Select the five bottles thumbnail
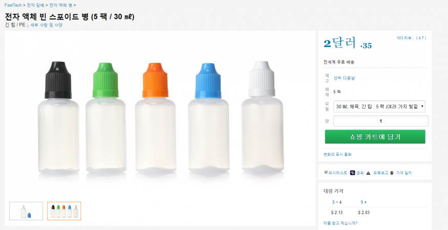 pyautogui.click(x=64, y=211)
